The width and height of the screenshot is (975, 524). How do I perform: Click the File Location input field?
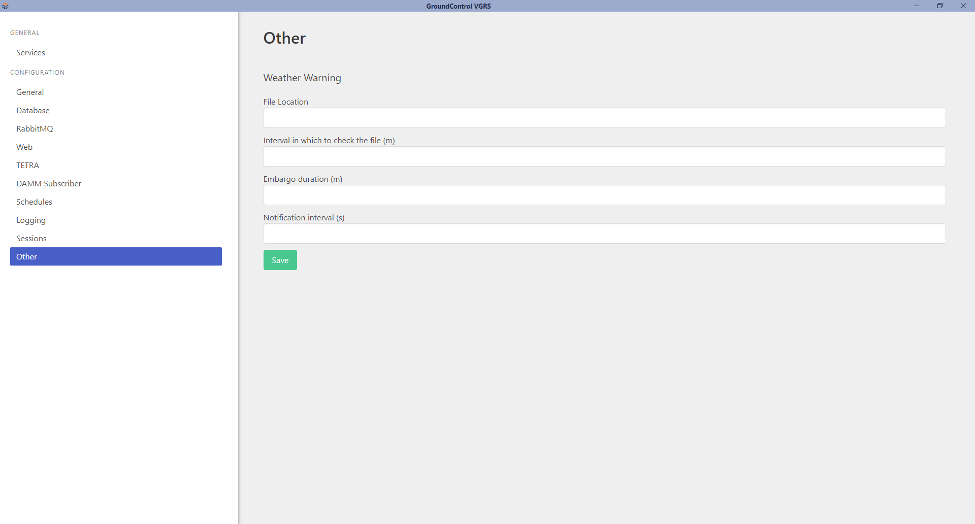tap(604, 118)
